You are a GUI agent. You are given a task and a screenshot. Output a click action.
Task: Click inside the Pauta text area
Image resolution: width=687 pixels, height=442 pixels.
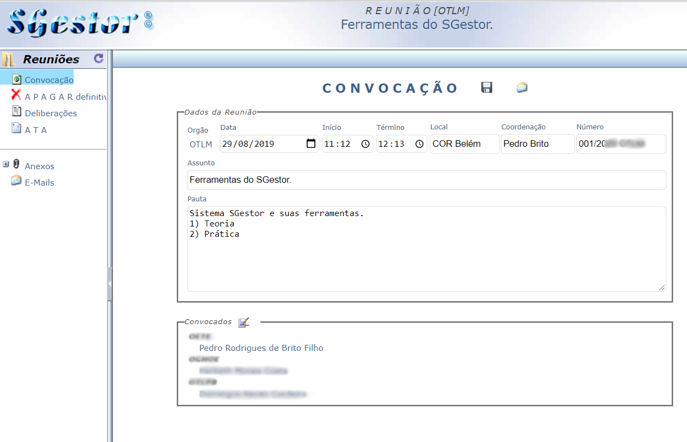tap(427, 249)
